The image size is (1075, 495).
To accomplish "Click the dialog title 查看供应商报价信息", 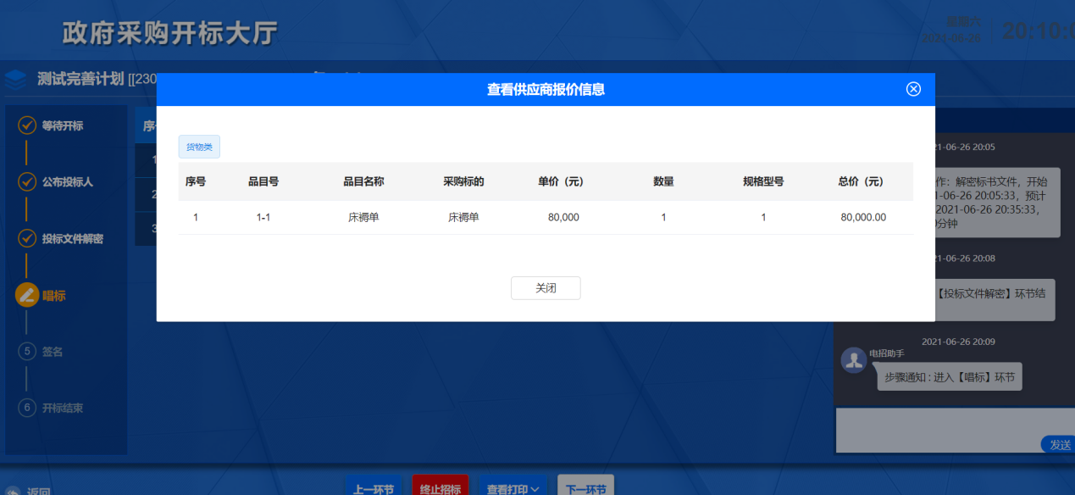I will tap(546, 89).
